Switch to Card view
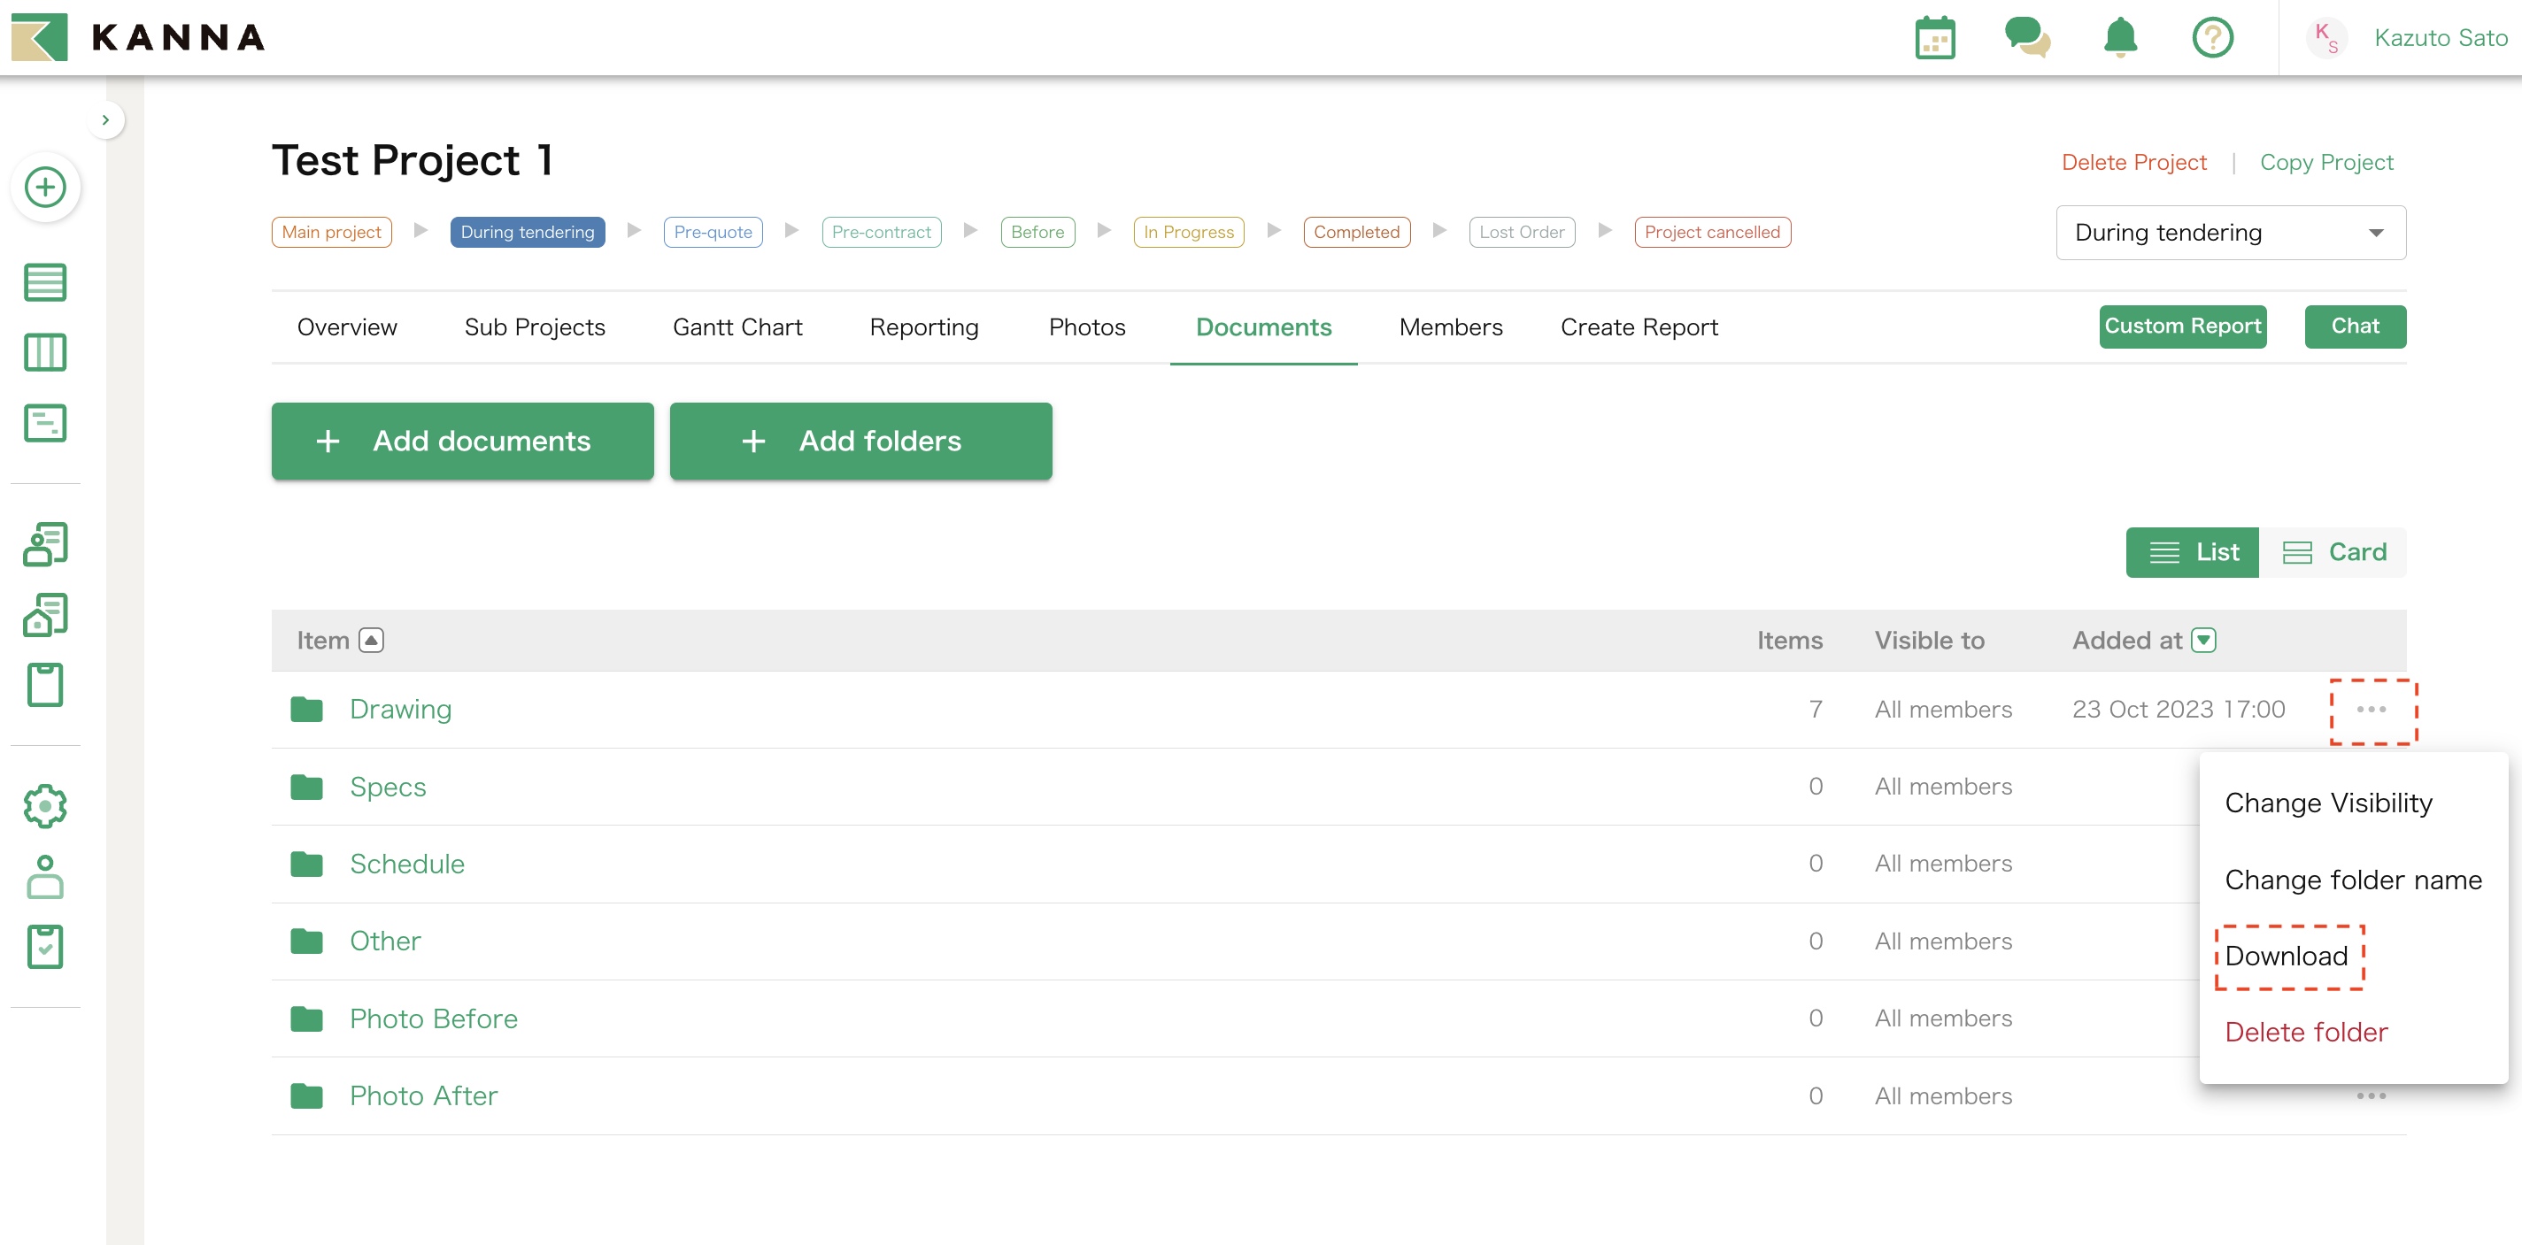2522x1245 pixels. click(2334, 552)
